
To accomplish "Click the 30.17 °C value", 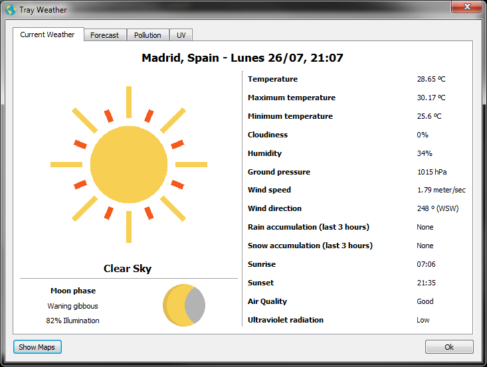I will pyautogui.click(x=431, y=98).
